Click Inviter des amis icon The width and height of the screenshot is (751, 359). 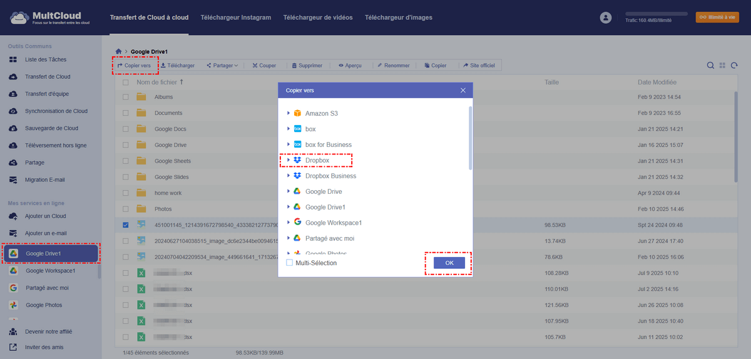(13, 347)
